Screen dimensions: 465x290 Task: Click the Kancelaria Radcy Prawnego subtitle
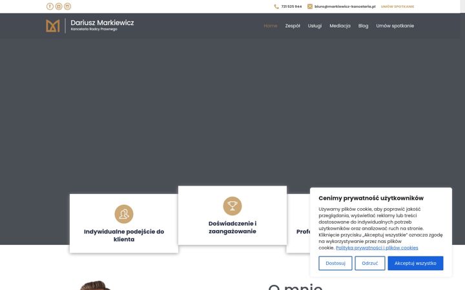[94, 29]
